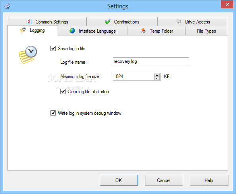Click the Temp Folder icon
The height and width of the screenshot is (194, 236).
point(143,31)
